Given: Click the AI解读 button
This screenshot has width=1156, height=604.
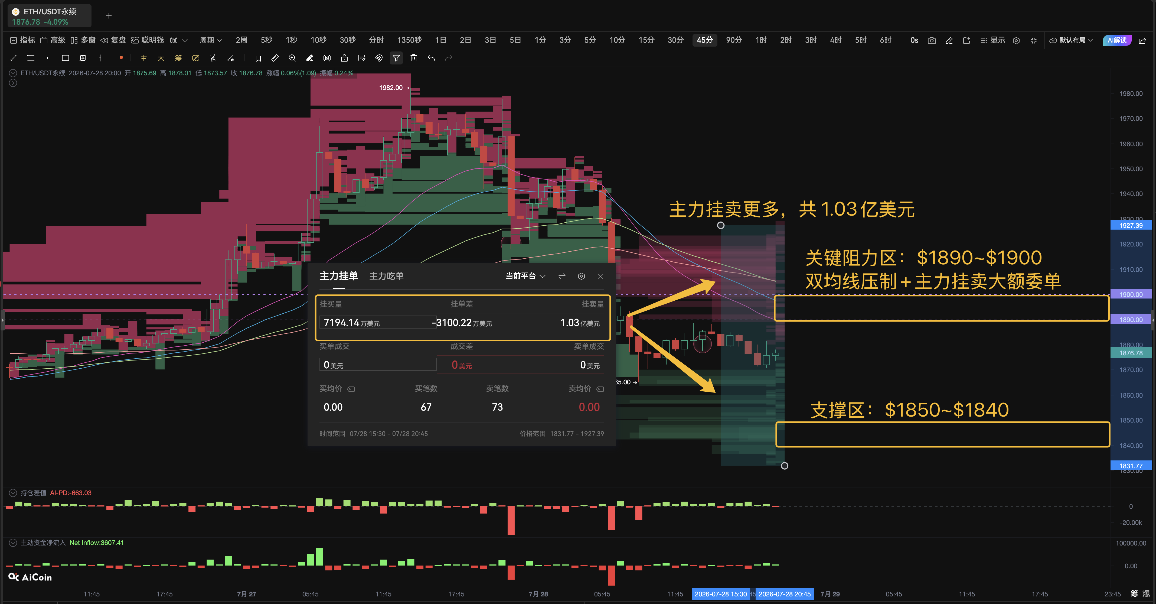Looking at the screenshot, I should [1116, 40].
